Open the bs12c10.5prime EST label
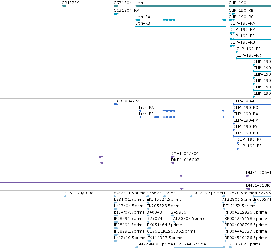The width and height of the screenshot is (271, 249). 130,238
